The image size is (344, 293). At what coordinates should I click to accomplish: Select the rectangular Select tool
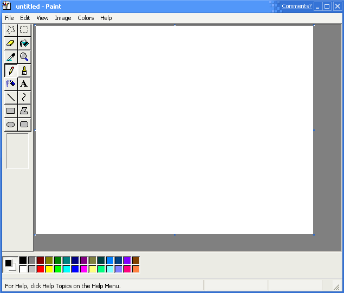(x=24, y=30)
